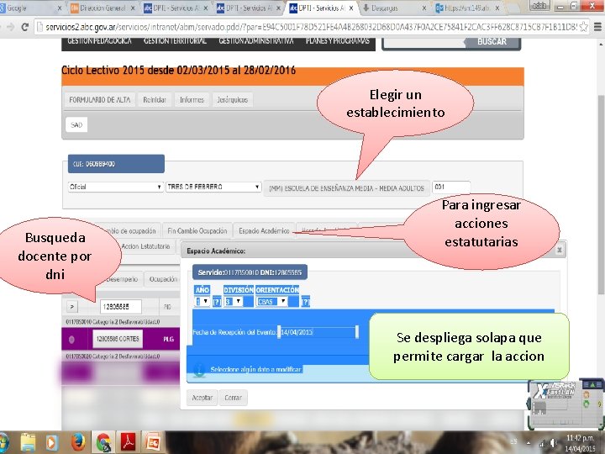Open the GESTIÓN ADMINISTRATIVA menu
Screen dimensions: 605x454
(255, 41)
